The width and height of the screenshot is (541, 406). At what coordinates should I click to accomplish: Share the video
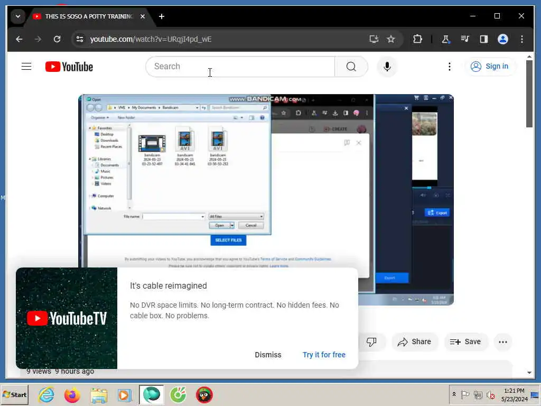coord(414,342)
